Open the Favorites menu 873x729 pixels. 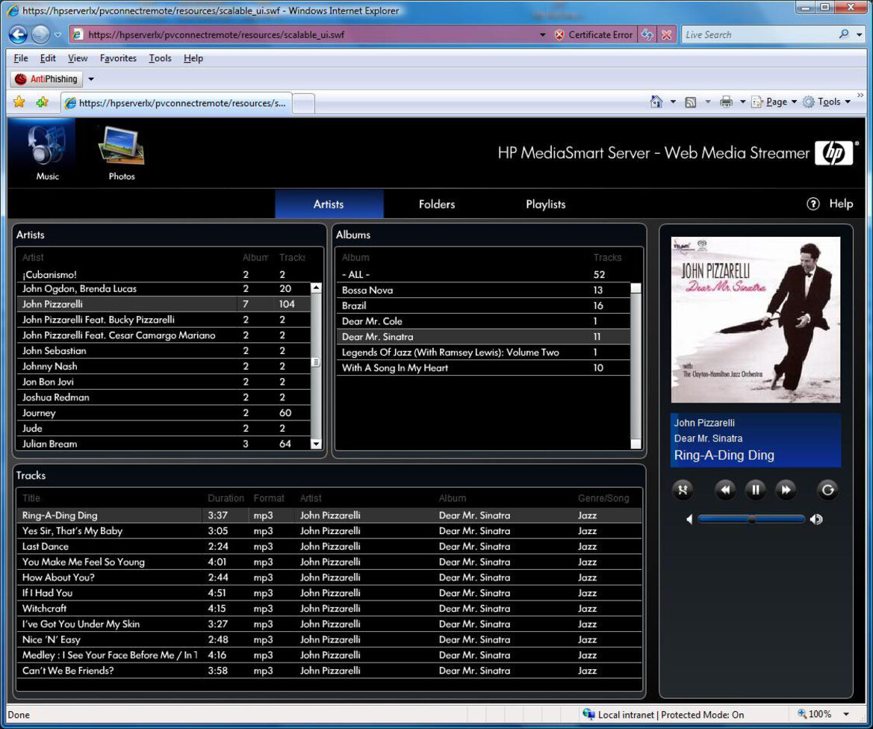click(118, 58)
